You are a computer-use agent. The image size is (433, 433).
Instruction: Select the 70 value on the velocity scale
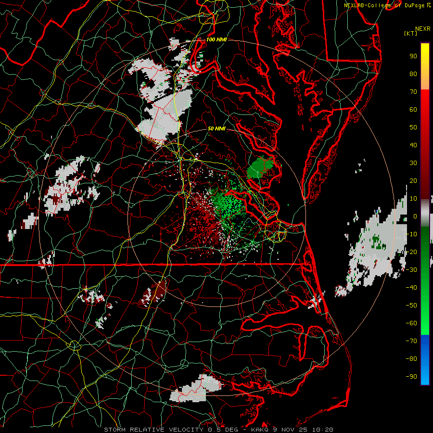coord(413,92)
